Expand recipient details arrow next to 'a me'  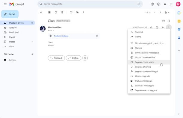coord(53,30)
